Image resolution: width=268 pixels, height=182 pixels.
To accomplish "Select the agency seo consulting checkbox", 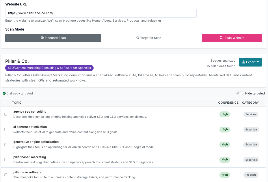I will point(6,114).
